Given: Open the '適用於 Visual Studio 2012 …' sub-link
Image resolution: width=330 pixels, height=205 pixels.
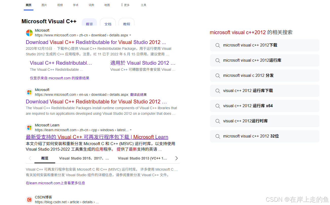Looking at the screenshot, I should [143, 63].
